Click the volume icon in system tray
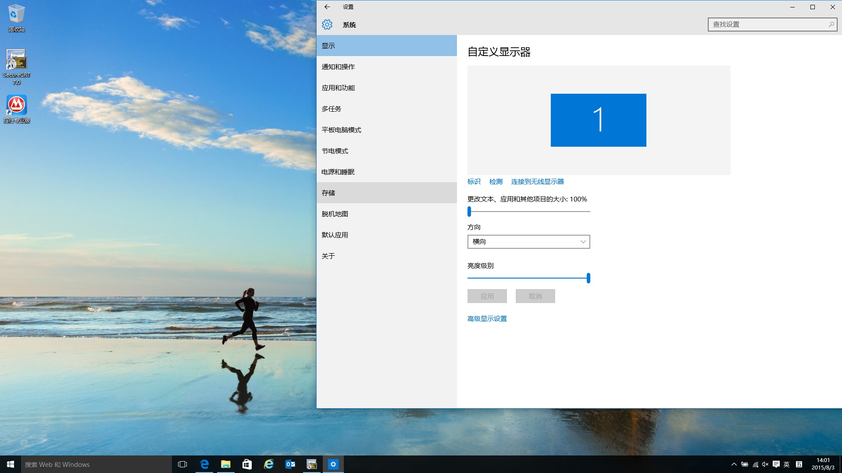This screenshot has height=473, width=842. click(x=765, y=464)
